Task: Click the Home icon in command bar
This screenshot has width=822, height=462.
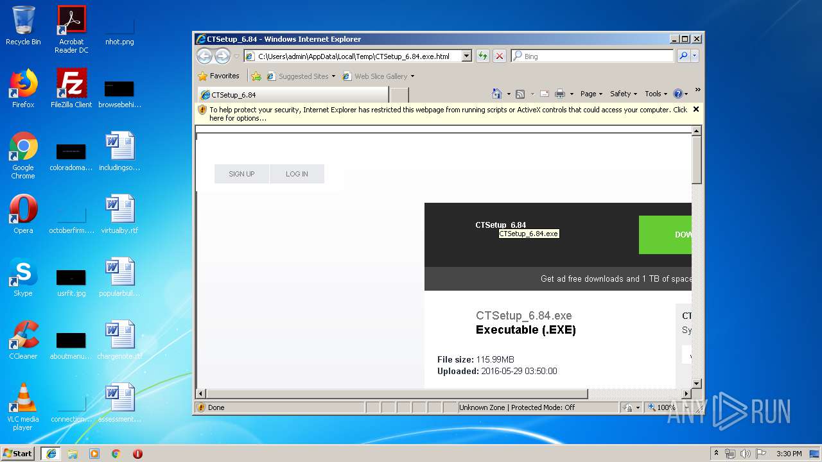Action: 496,94
